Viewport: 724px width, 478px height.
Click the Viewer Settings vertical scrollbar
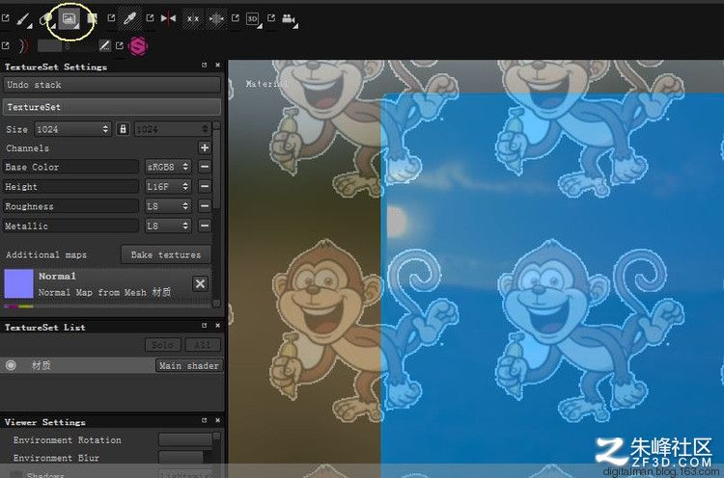tap(216, 454)
